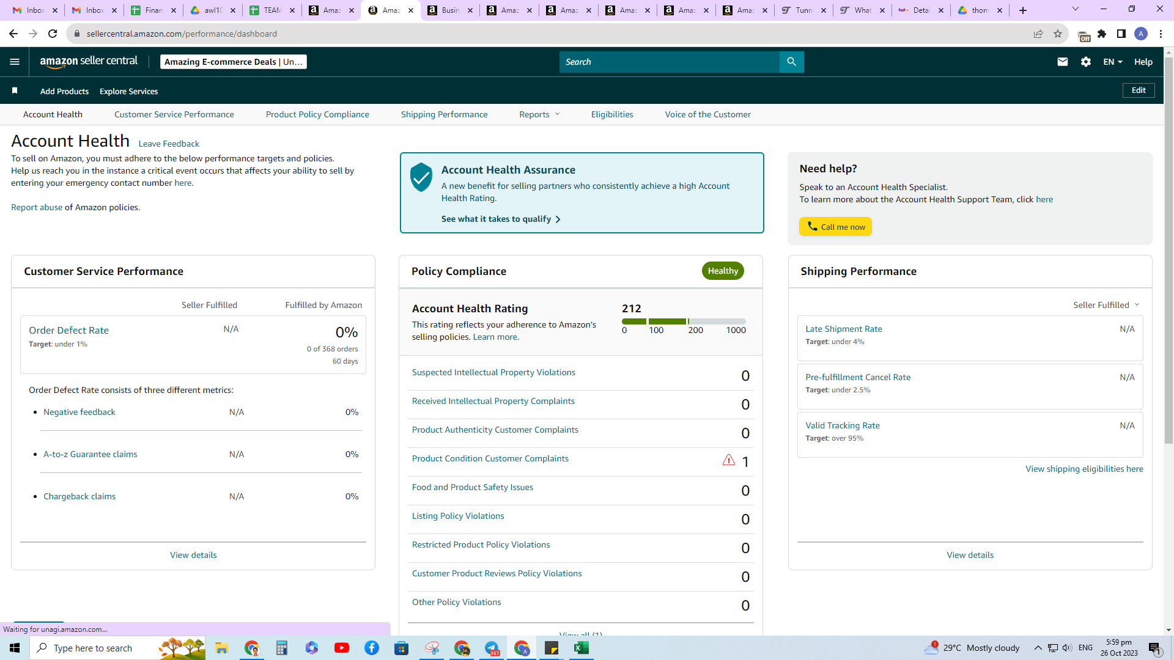This screenshot has width=1174, height=660.
Task: Click the share page icon in address bar
Action: [1038, 34]
